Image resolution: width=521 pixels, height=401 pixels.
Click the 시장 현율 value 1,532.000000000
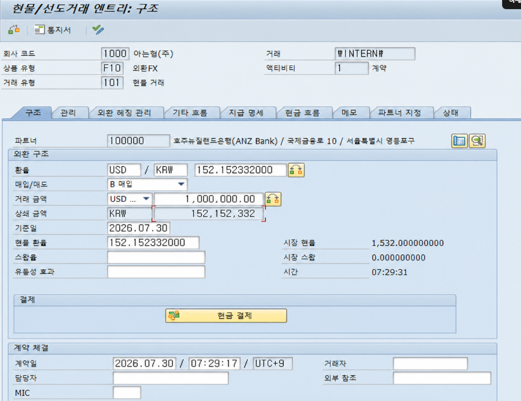point(408,243)
